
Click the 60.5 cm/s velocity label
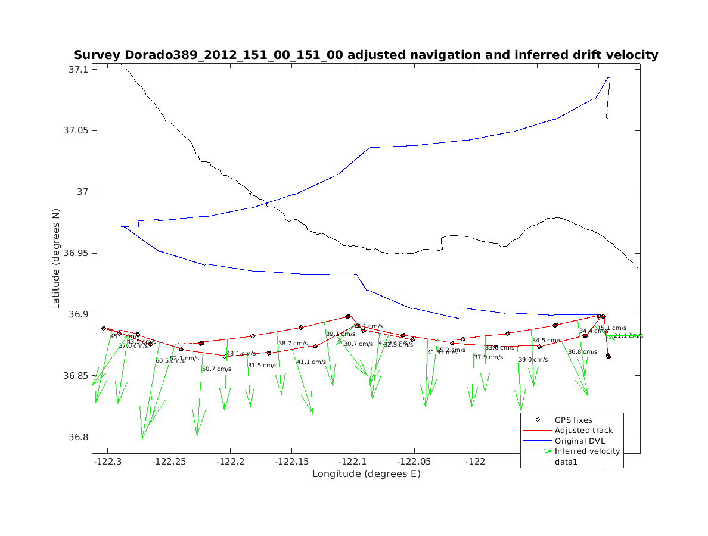170,361
